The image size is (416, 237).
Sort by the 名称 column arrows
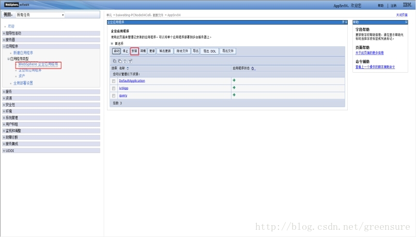click(x=128, y=68)
